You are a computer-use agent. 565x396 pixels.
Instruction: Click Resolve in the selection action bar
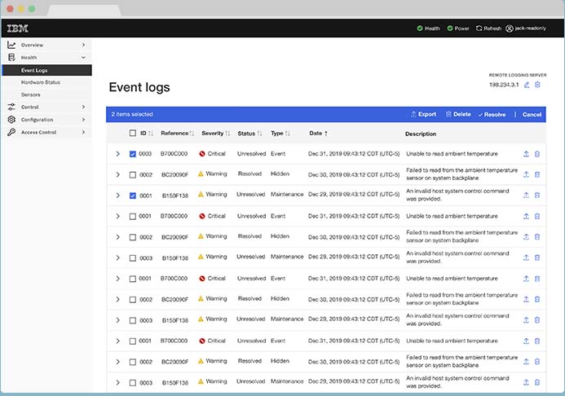(x=492, y=114)
